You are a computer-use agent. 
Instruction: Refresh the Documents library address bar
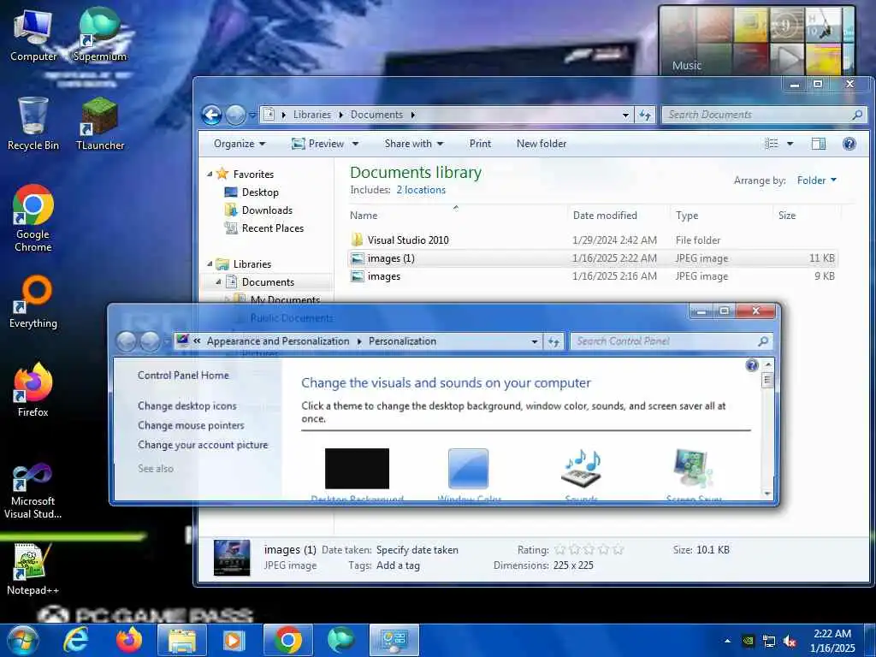(x=645, y=115)
